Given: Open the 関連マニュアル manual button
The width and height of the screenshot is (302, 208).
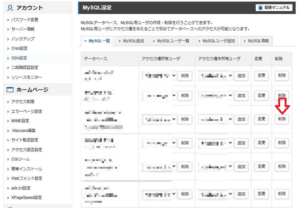Looking at the screenshot, I should (x=274, y=8).
